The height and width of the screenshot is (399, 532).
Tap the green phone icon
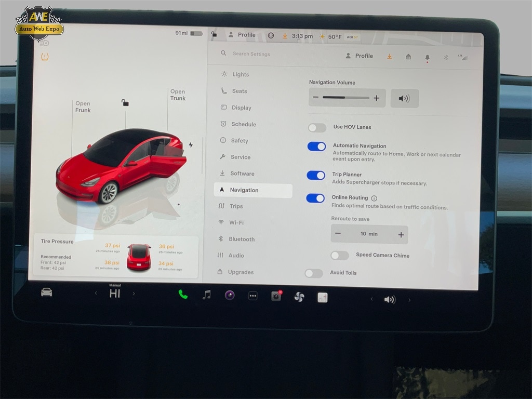[183, 295]
